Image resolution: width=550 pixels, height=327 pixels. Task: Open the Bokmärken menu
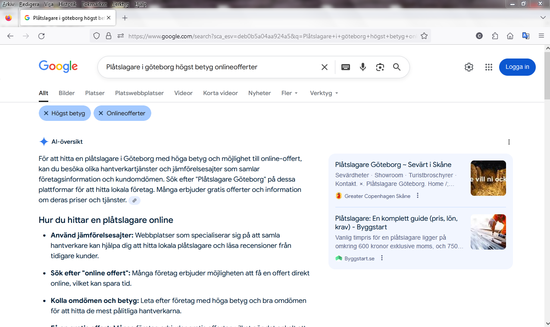[94, 4]
